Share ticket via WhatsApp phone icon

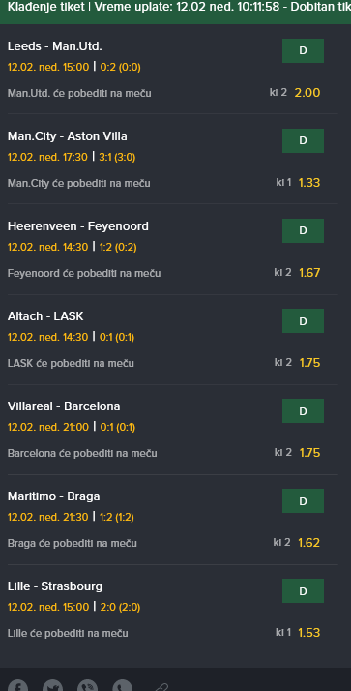tap(123, 685)
